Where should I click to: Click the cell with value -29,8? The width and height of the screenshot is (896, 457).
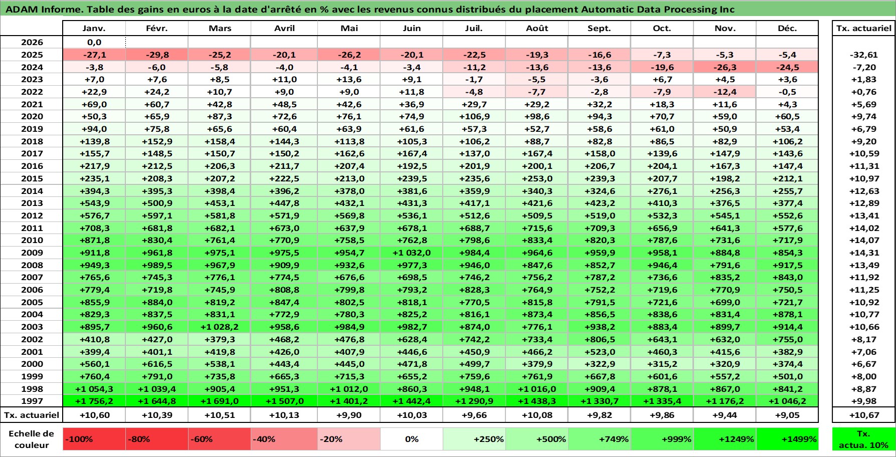pyautogui.click(x=157, y=55)
